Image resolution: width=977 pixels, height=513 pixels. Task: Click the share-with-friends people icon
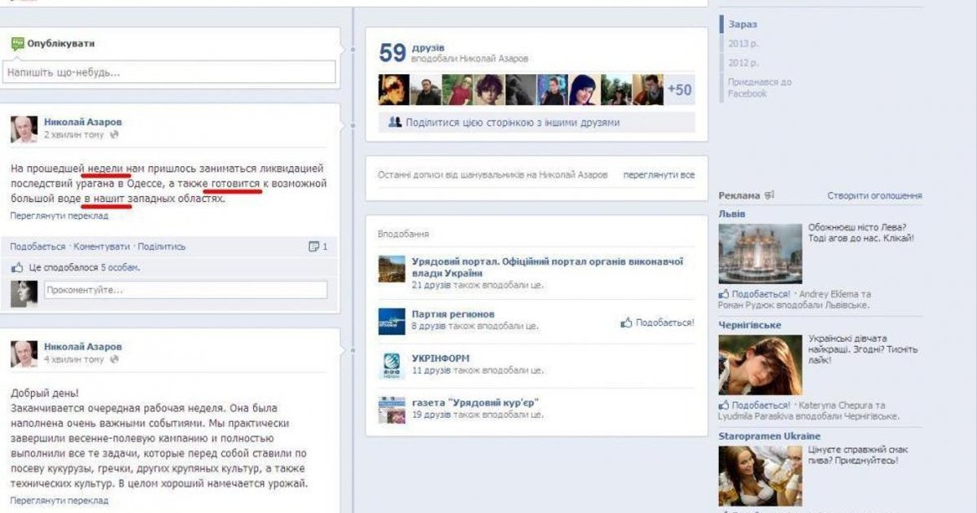[x=395, y=122]
